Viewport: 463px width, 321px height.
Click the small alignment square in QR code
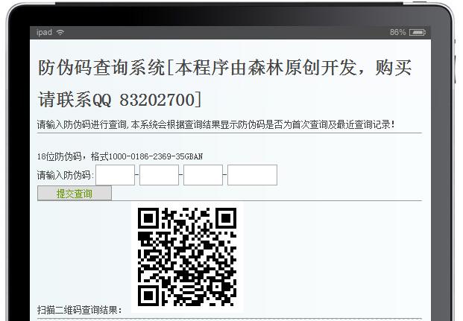(x=217, y=287)
